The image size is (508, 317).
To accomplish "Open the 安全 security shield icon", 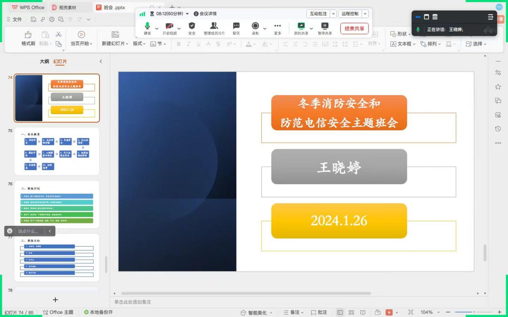I will tap(192, 26).
